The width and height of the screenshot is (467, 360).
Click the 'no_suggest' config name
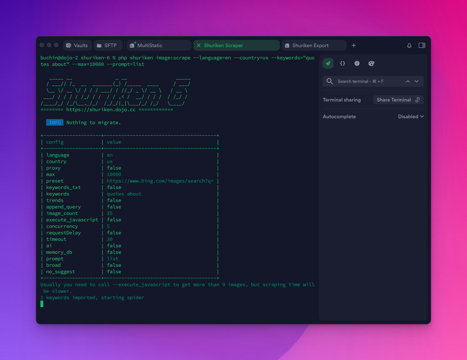click(60, 272)
